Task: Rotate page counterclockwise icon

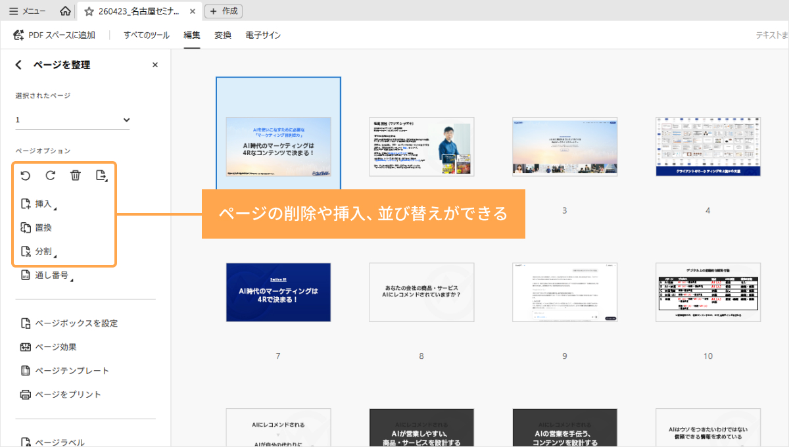Action: 26,176
